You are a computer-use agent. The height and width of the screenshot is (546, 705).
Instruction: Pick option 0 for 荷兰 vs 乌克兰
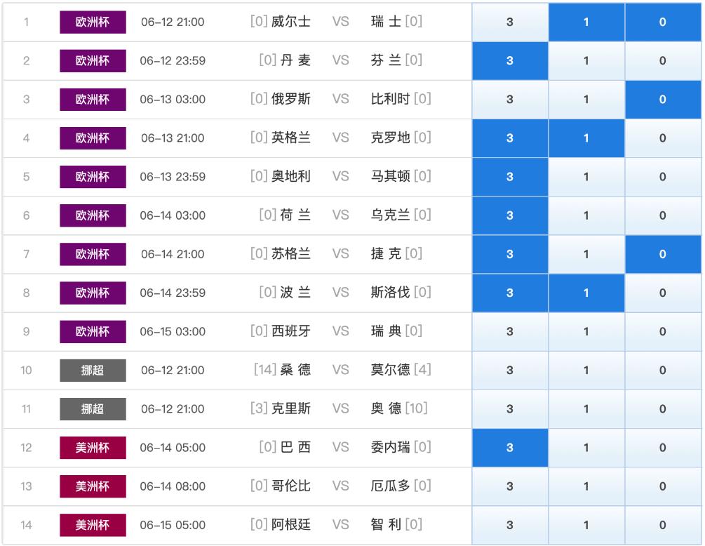tap(662, 215)
